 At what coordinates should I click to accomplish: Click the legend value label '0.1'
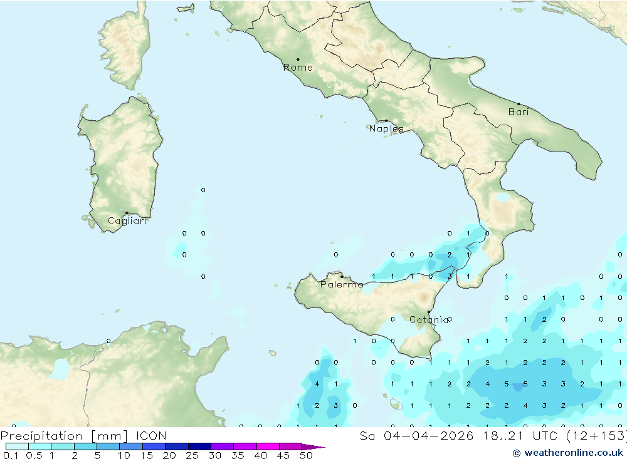[11, 455]
